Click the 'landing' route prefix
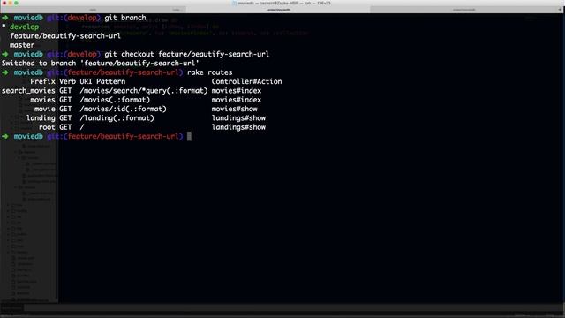 41,117
